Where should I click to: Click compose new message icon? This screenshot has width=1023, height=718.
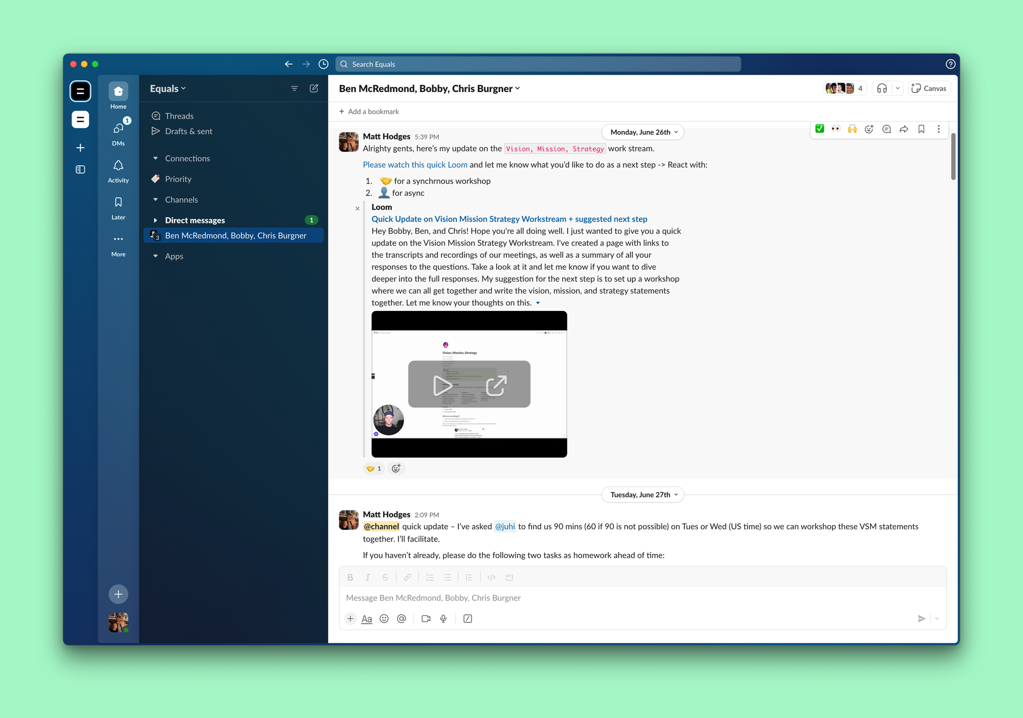click(314, 88)
